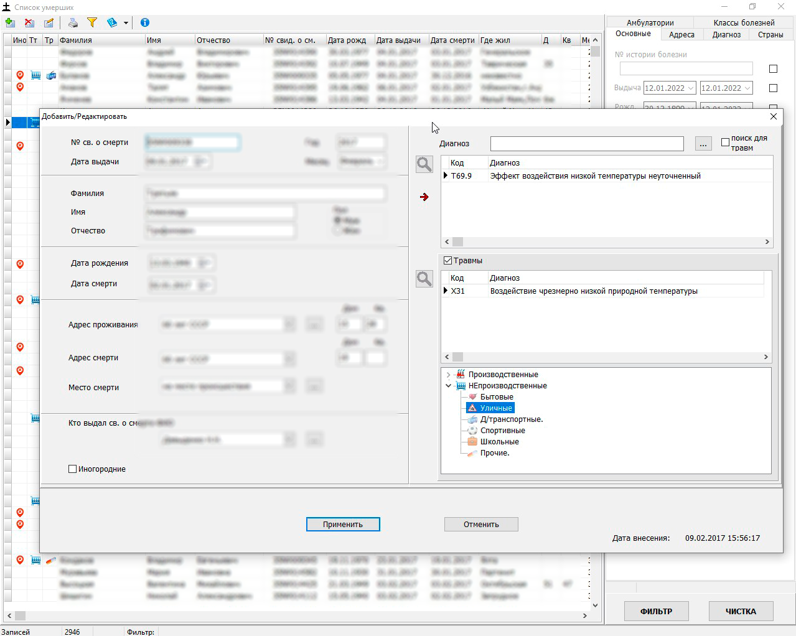Open the Адрес смерти dropdown
Screen dimensions: 796x636
289,359
